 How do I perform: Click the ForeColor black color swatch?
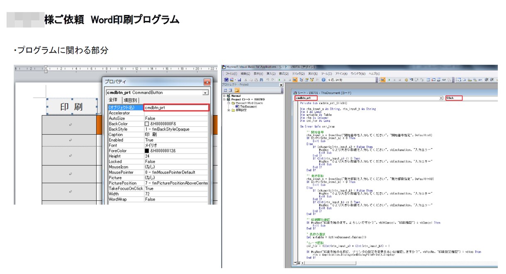pyautogui.click(x=147, y=151)
